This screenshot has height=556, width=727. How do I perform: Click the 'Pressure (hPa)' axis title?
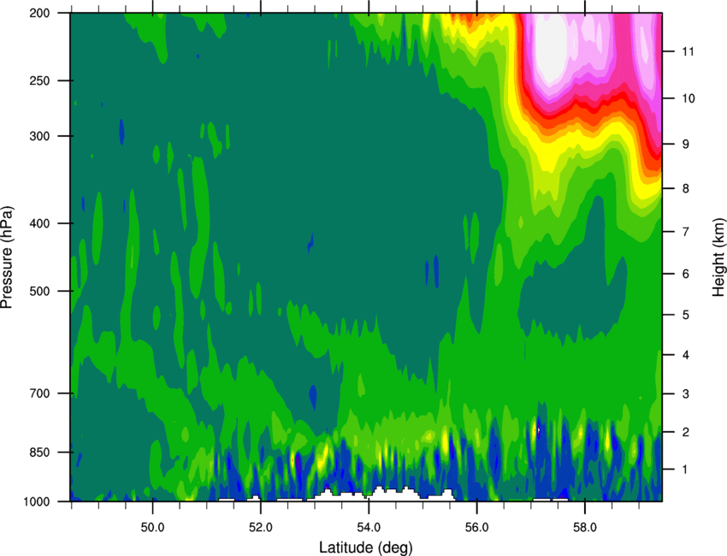(x=7, y=257)
